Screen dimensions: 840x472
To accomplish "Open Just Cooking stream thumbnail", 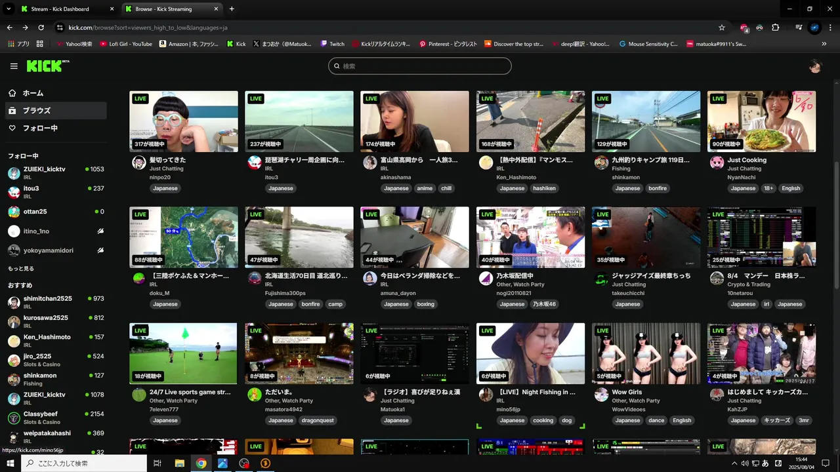I will click(761, 121).
